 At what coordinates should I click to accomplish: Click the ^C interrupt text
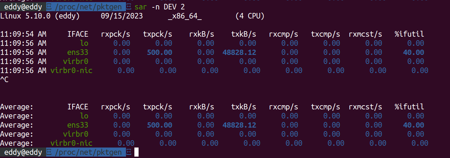coord(5,80)
